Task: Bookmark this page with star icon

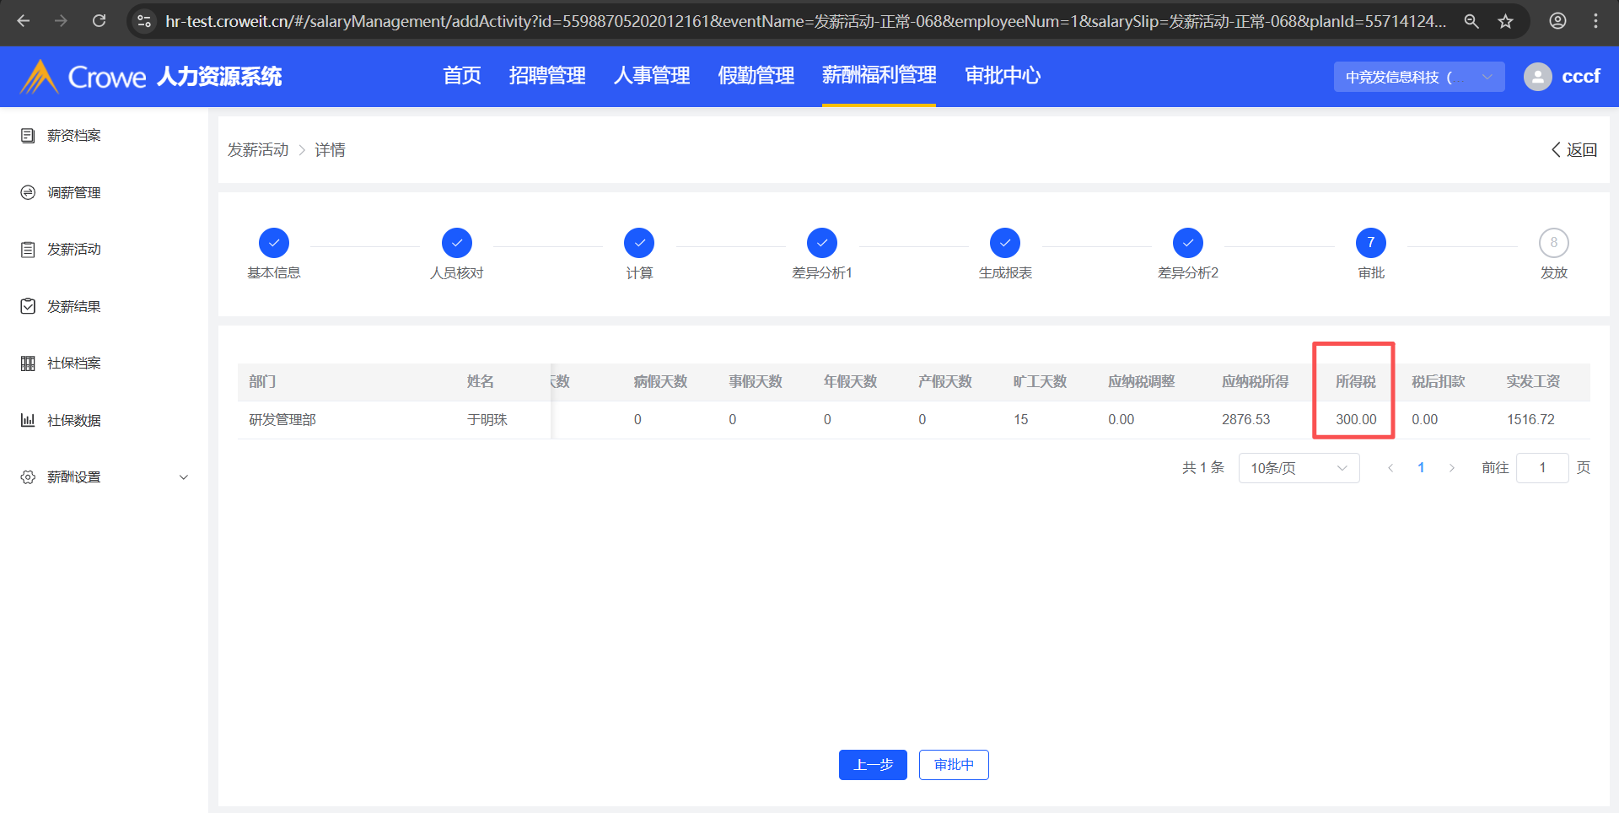Action: [x=1505, y=21]
